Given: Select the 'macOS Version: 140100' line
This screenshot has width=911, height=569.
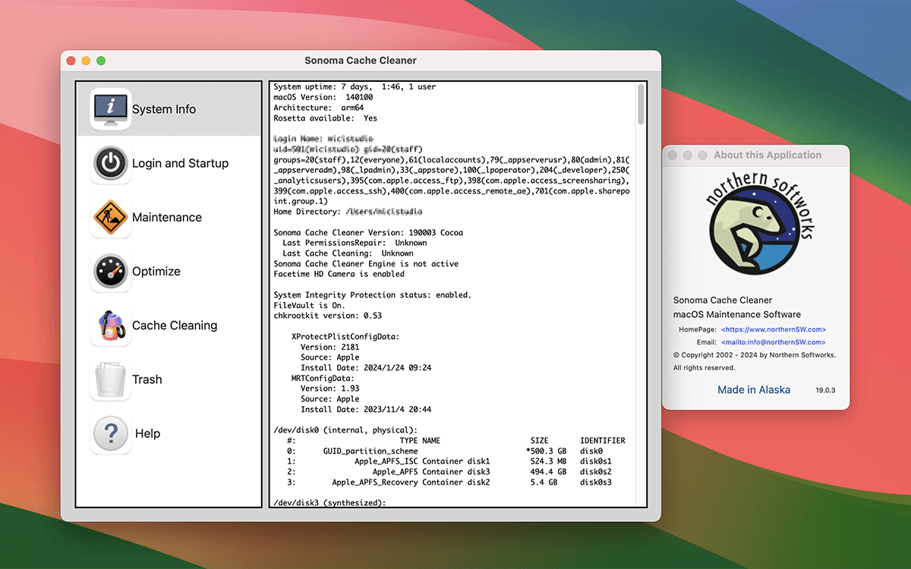Looking at the screenshot, I should pos(323,97).
